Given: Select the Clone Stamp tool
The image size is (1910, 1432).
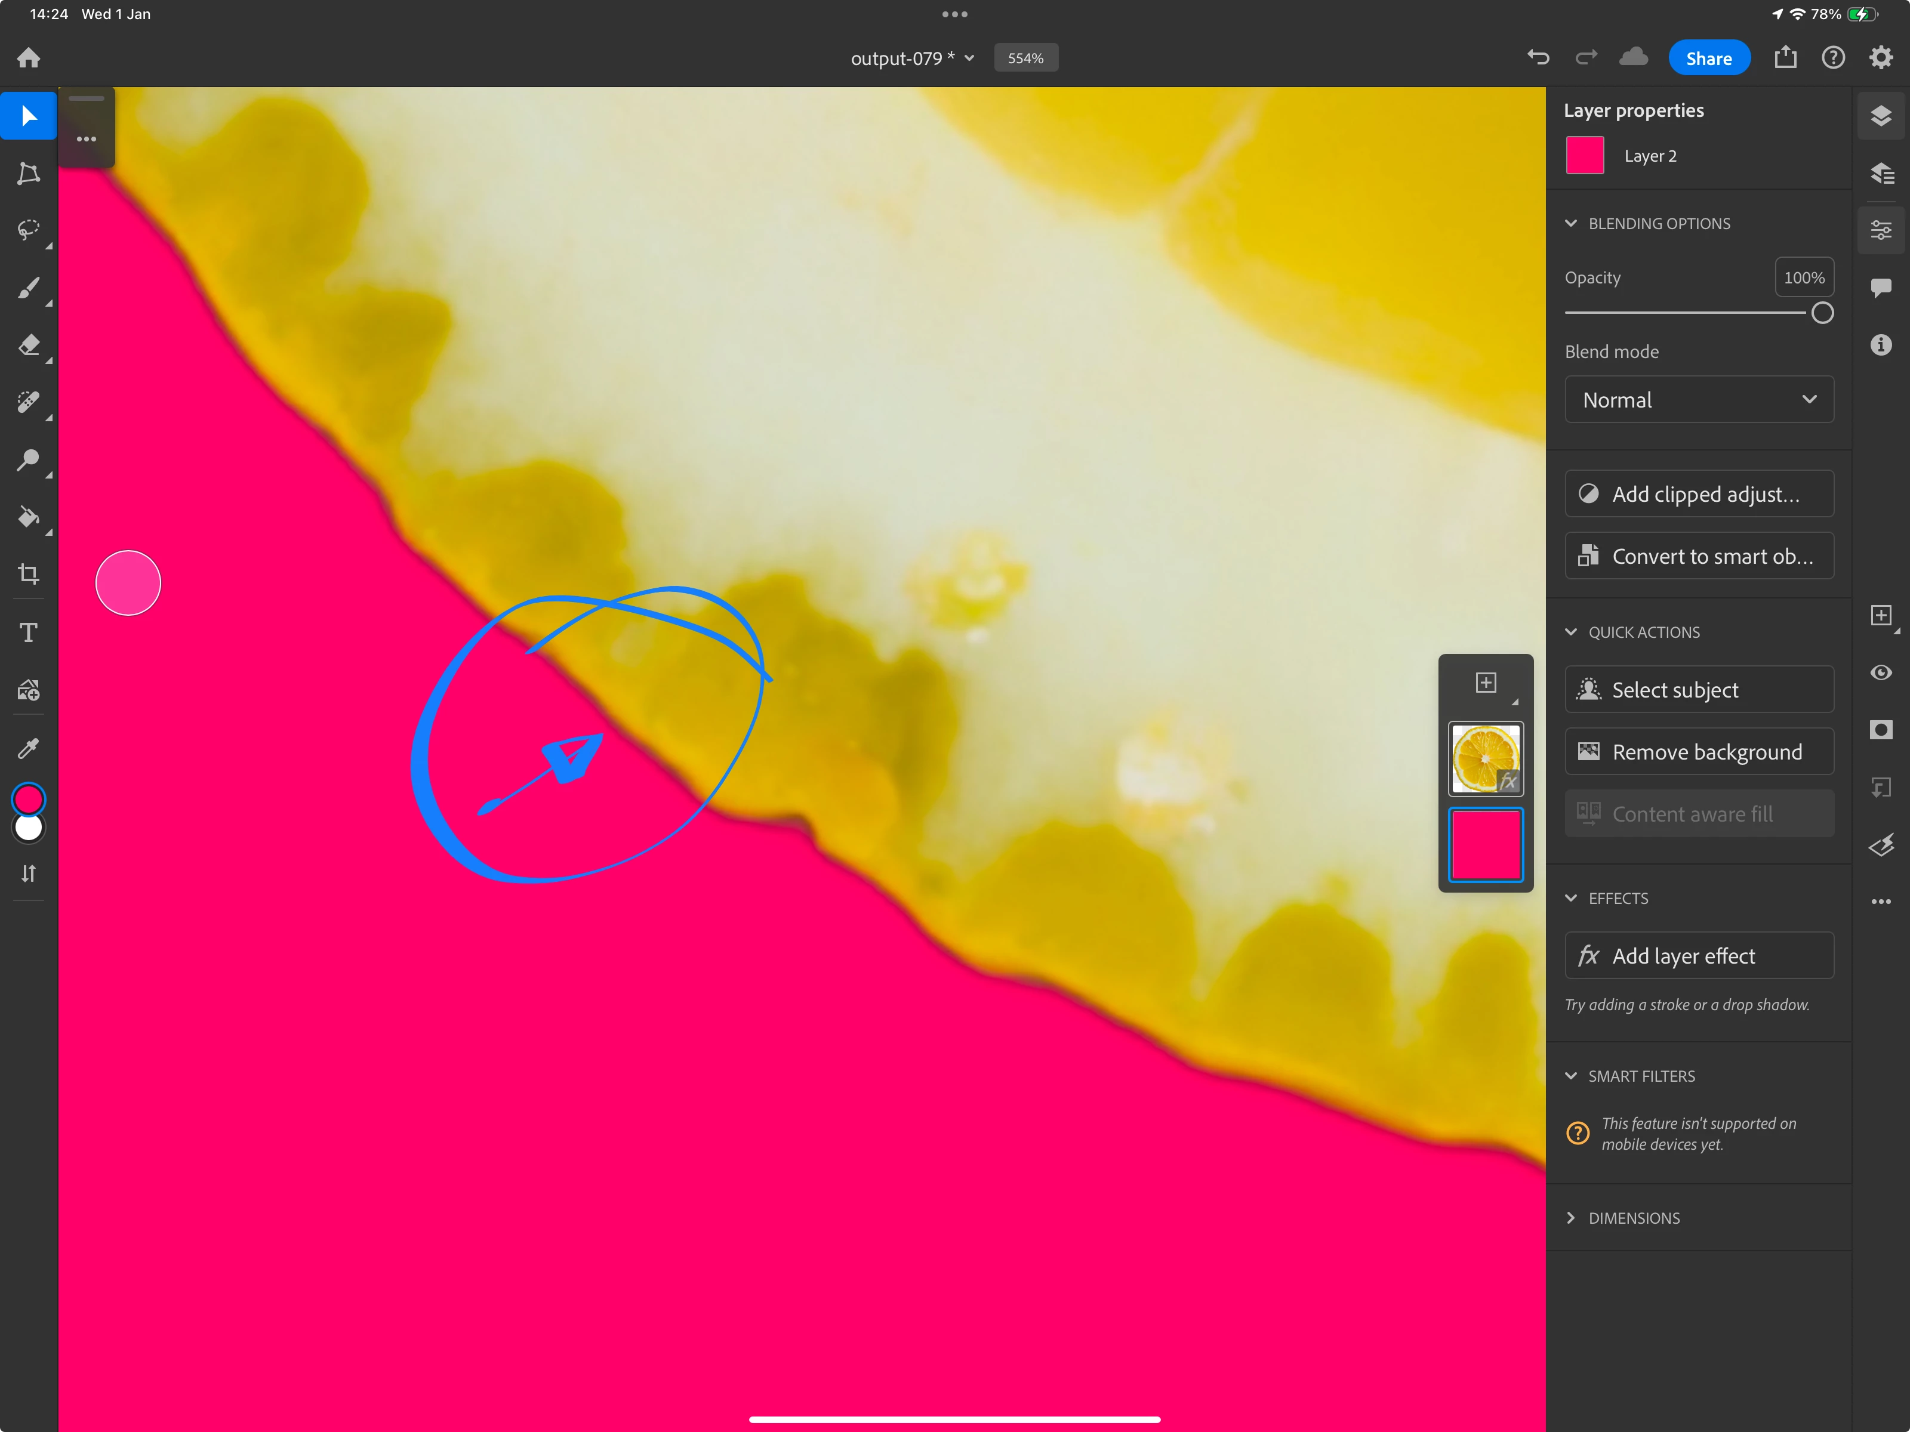Looking at the screenshot, I should (29, 459).
